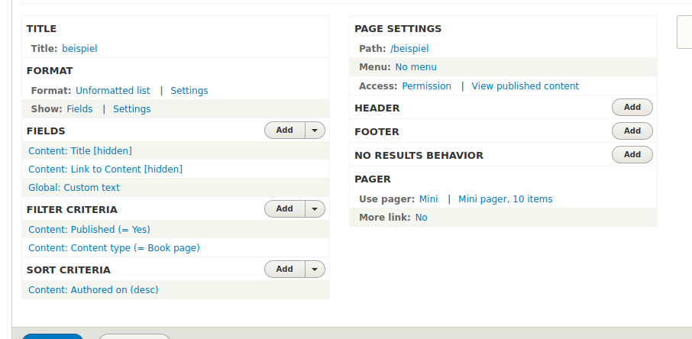
Task: Click Add button in Filter Criteria section
Action: pyautogui.click(x=285, y=208)
